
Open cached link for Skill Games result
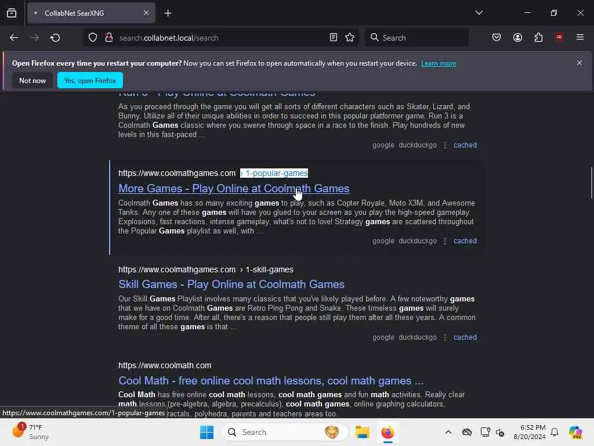coord(465,337)
